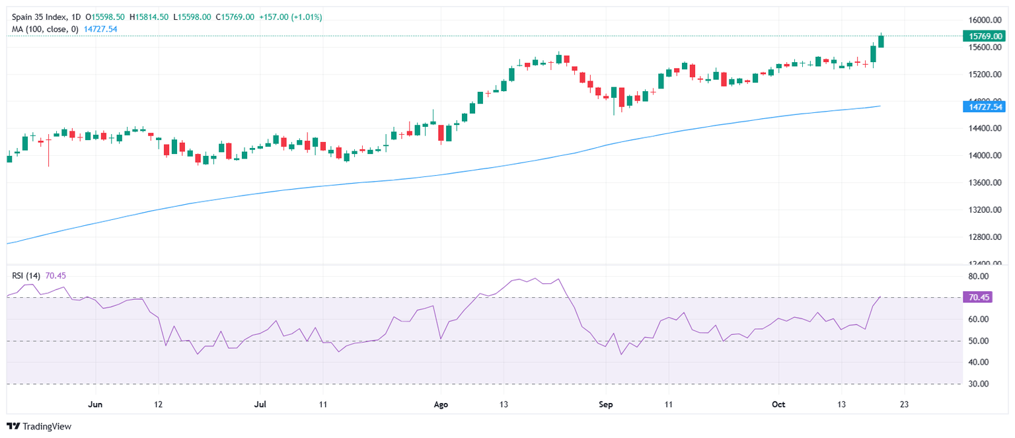Click the Oct label on time axis
The image size is (1015, 438).
click(778, 404)
